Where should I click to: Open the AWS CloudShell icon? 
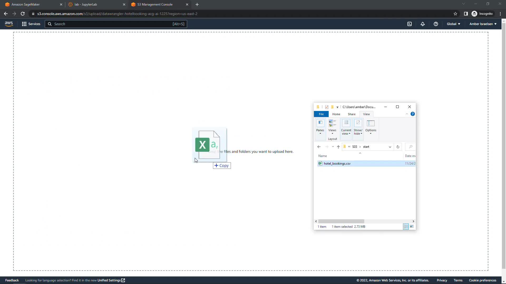(410, 24)
